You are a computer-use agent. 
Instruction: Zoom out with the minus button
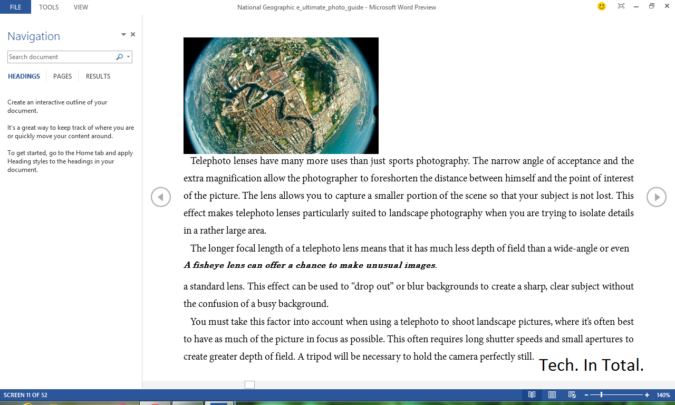click(585, 394)
